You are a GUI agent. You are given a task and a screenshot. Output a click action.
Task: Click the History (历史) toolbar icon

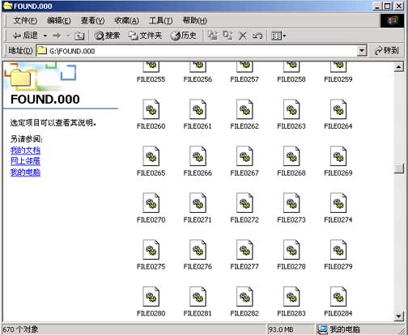tap(184, 36)
